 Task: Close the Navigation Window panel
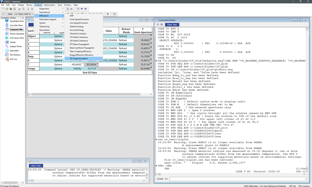click(23, 18)
